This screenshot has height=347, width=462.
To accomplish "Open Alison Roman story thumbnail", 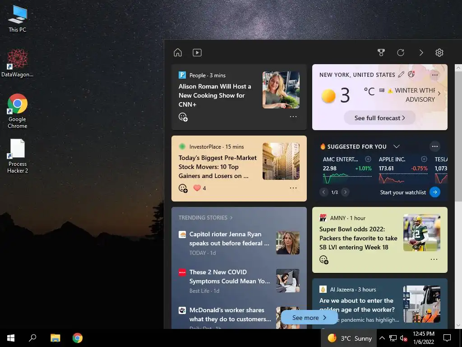I will (281, 90).
